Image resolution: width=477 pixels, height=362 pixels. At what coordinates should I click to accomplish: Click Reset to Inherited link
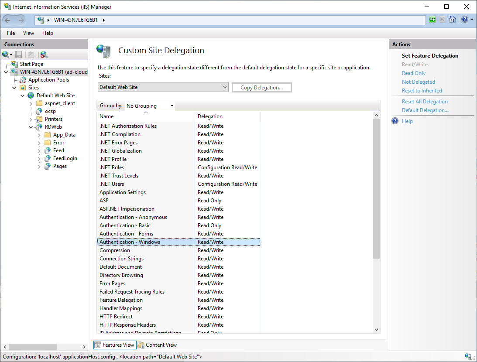[x=422, y=91]
